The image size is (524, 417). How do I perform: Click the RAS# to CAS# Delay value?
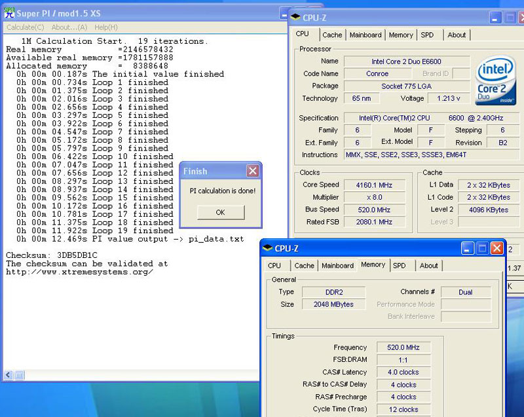click(403, 385)
